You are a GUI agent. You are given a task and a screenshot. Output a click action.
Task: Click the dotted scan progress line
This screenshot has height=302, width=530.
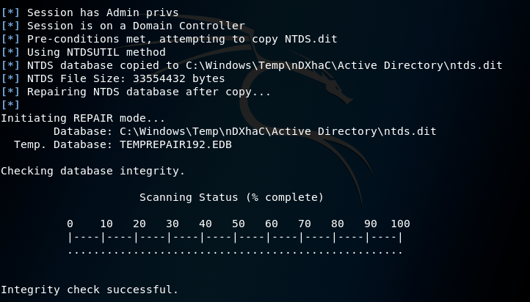tap(235, 251)
